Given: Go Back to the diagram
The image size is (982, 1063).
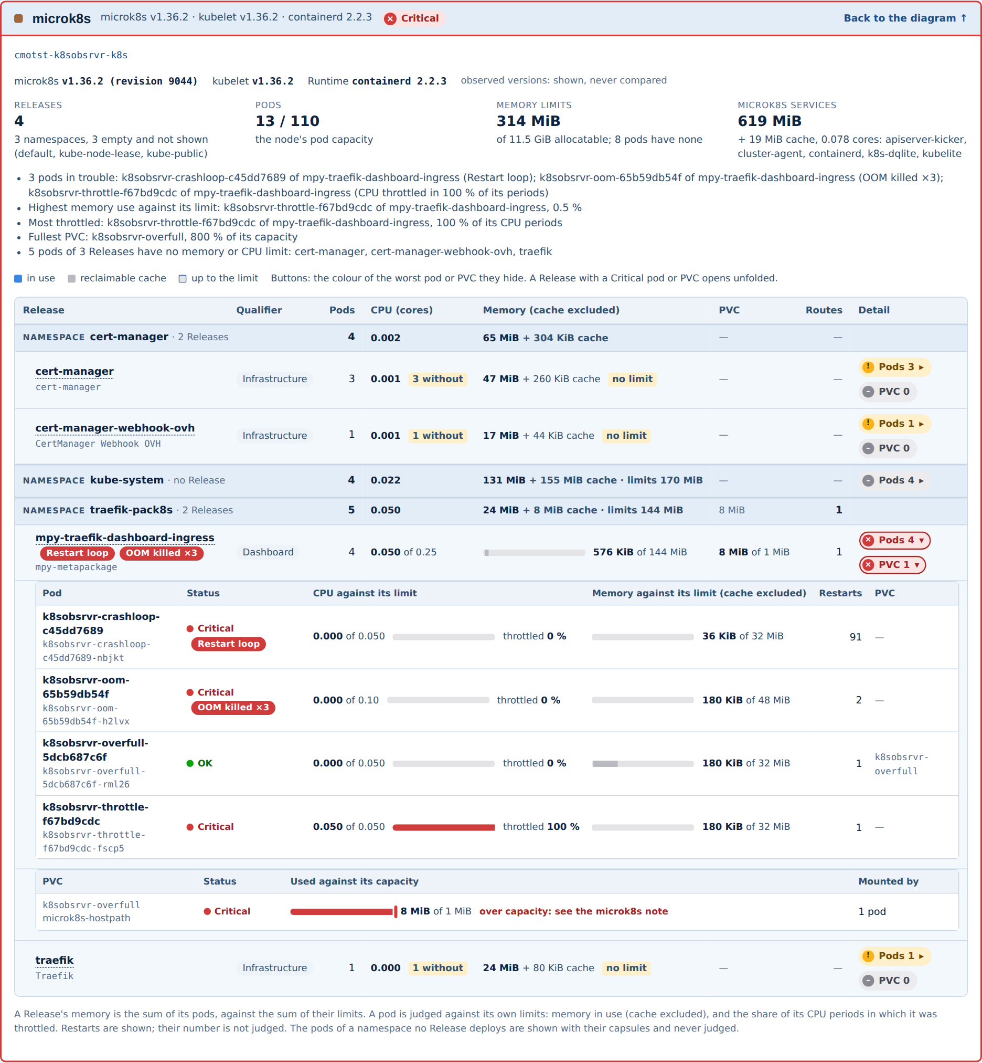Looking at the screenshot, I should (905, 18).
